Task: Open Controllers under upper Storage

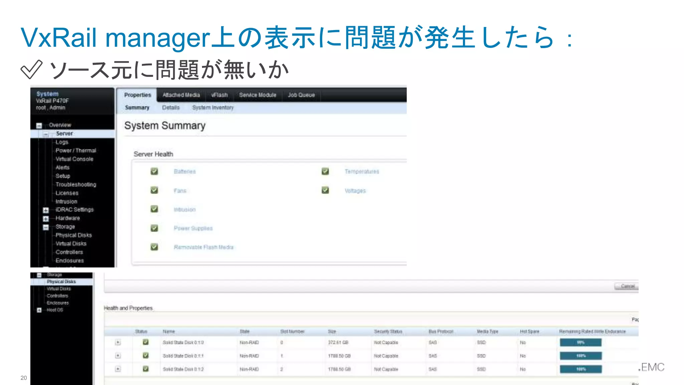Action: pos(69,252)
